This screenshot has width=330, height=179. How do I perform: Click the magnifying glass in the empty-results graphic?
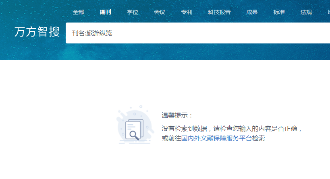135,136
